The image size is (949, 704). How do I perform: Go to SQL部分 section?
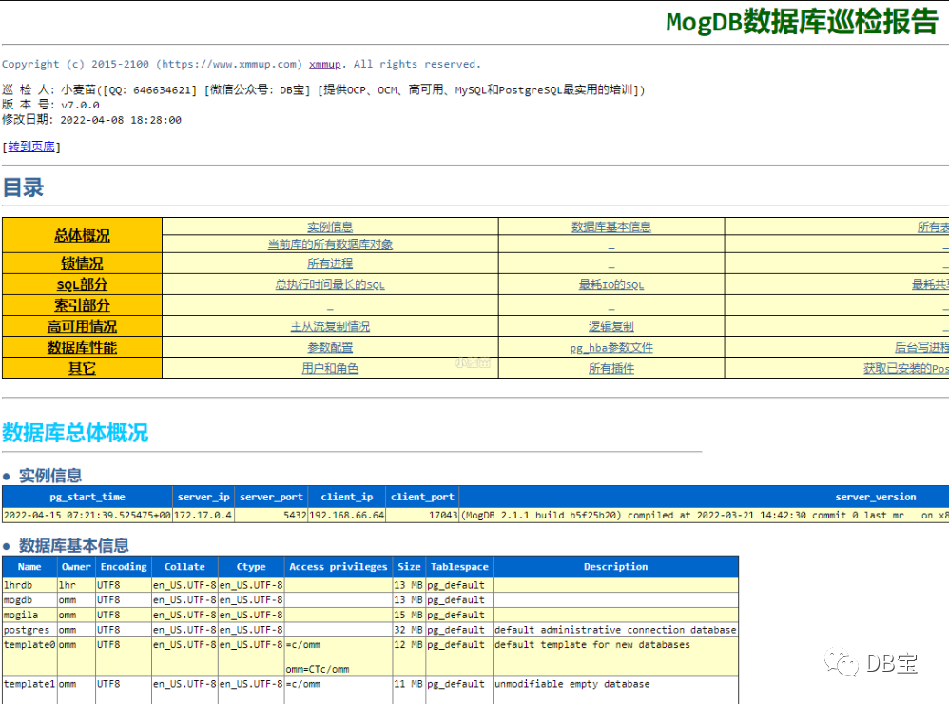click(82, 284)
